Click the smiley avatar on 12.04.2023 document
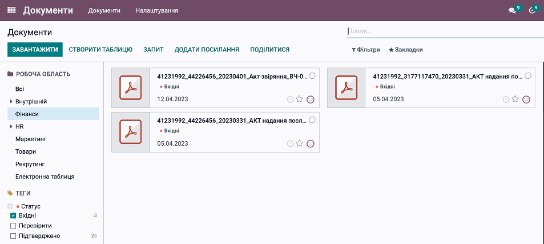544x244 pixels. pos(311,99)
